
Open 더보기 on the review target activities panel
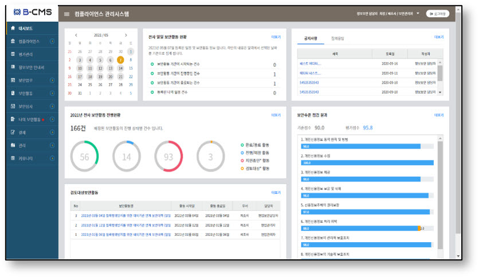pos(276,192)
